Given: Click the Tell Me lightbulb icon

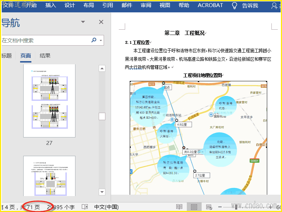Looking at the screenshot, I should pyautogui.click(x=234, y=6).
